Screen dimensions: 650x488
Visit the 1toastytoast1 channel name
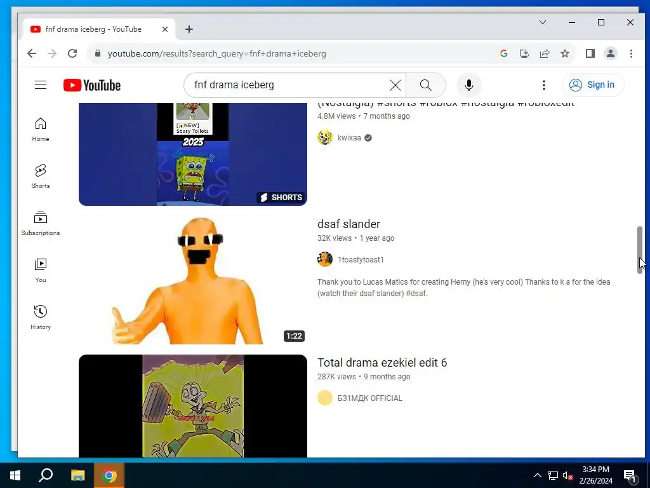(x=361, y=260)
